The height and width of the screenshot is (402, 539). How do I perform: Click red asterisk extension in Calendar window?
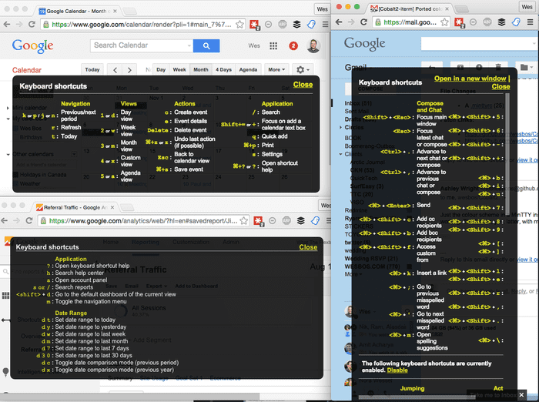tap(254, 25)
